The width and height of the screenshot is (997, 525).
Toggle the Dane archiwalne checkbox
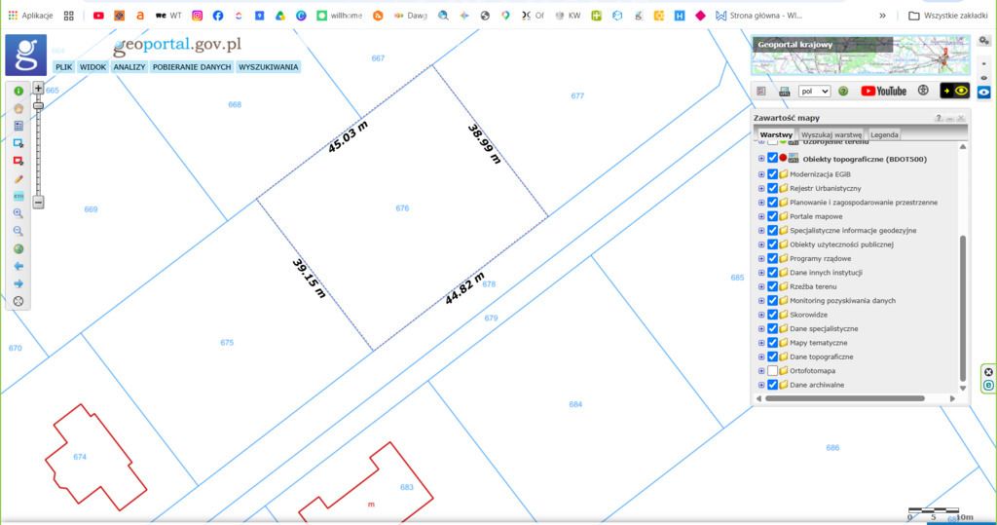[772, 385]
